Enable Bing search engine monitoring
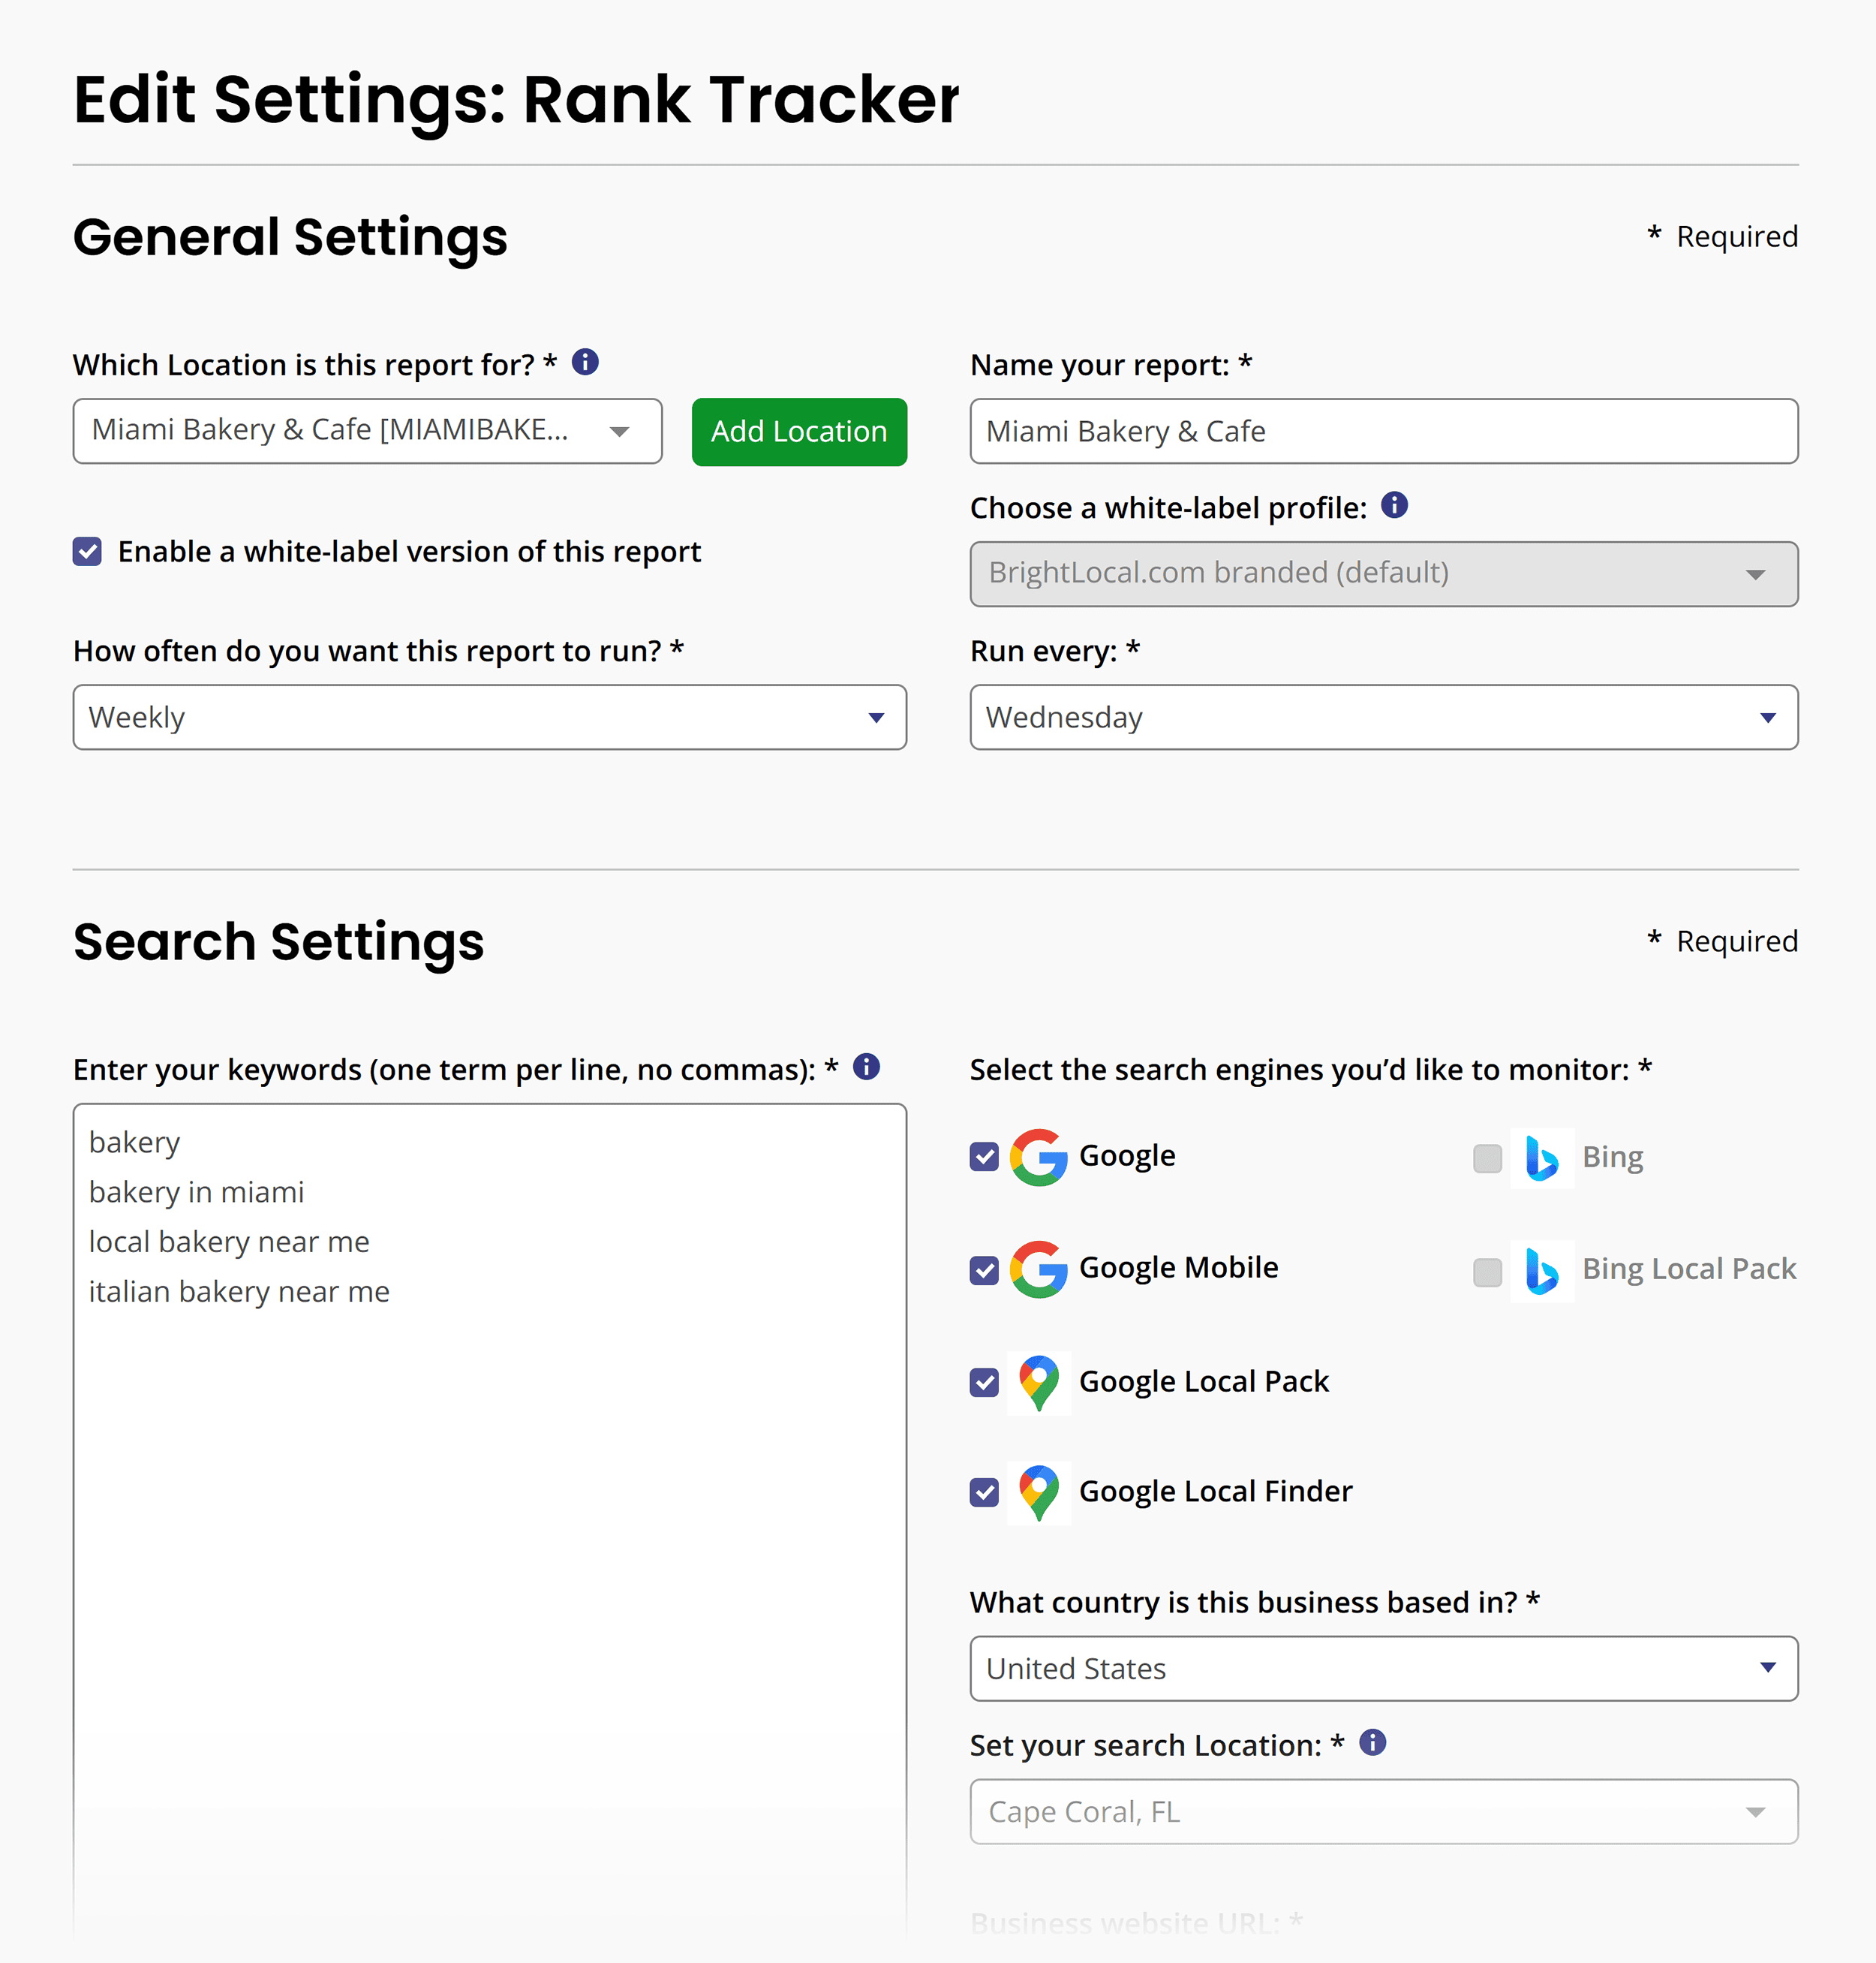 [1487, 1158]
